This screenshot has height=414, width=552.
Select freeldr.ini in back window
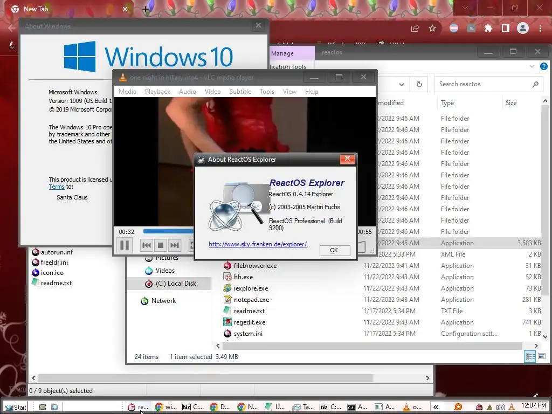(x=50, y=263)
